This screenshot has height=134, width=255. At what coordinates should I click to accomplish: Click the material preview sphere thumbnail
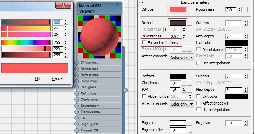(99, 37)
